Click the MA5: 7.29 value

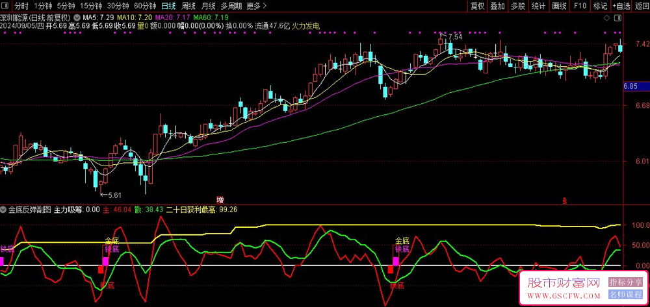(x=98, y=18)
